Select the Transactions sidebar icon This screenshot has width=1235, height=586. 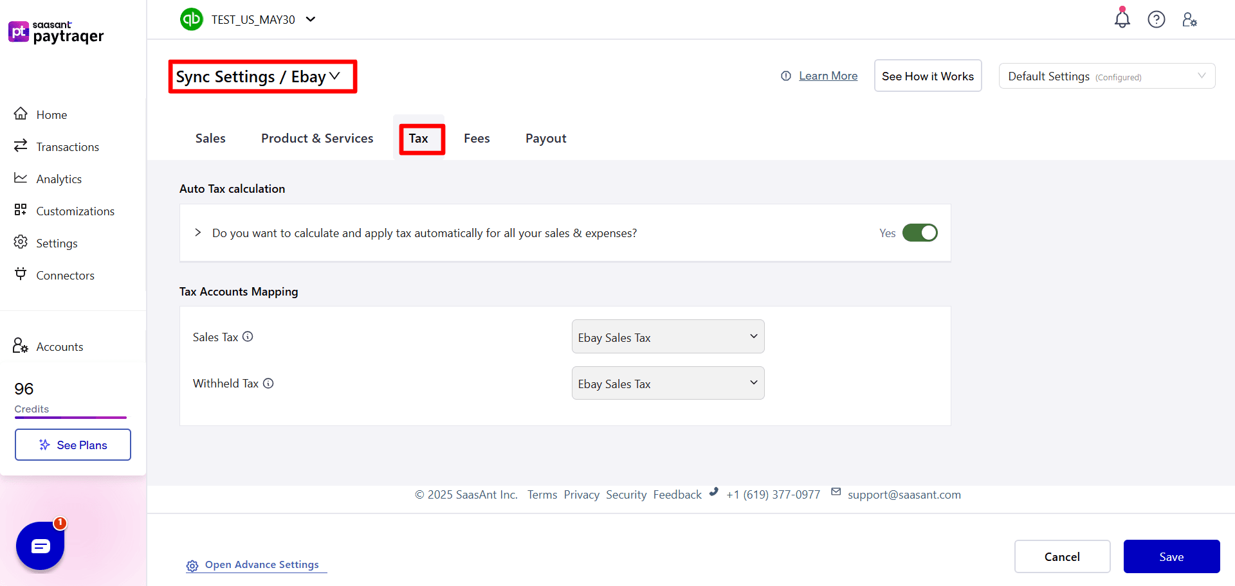pos(21,146)
